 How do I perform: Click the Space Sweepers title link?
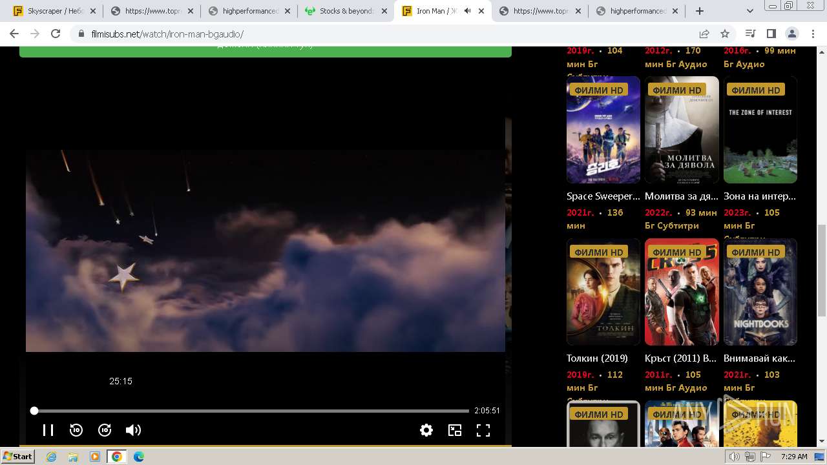[603, 196]
